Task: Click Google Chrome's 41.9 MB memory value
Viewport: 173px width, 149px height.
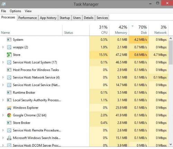Action: (121, 115)
